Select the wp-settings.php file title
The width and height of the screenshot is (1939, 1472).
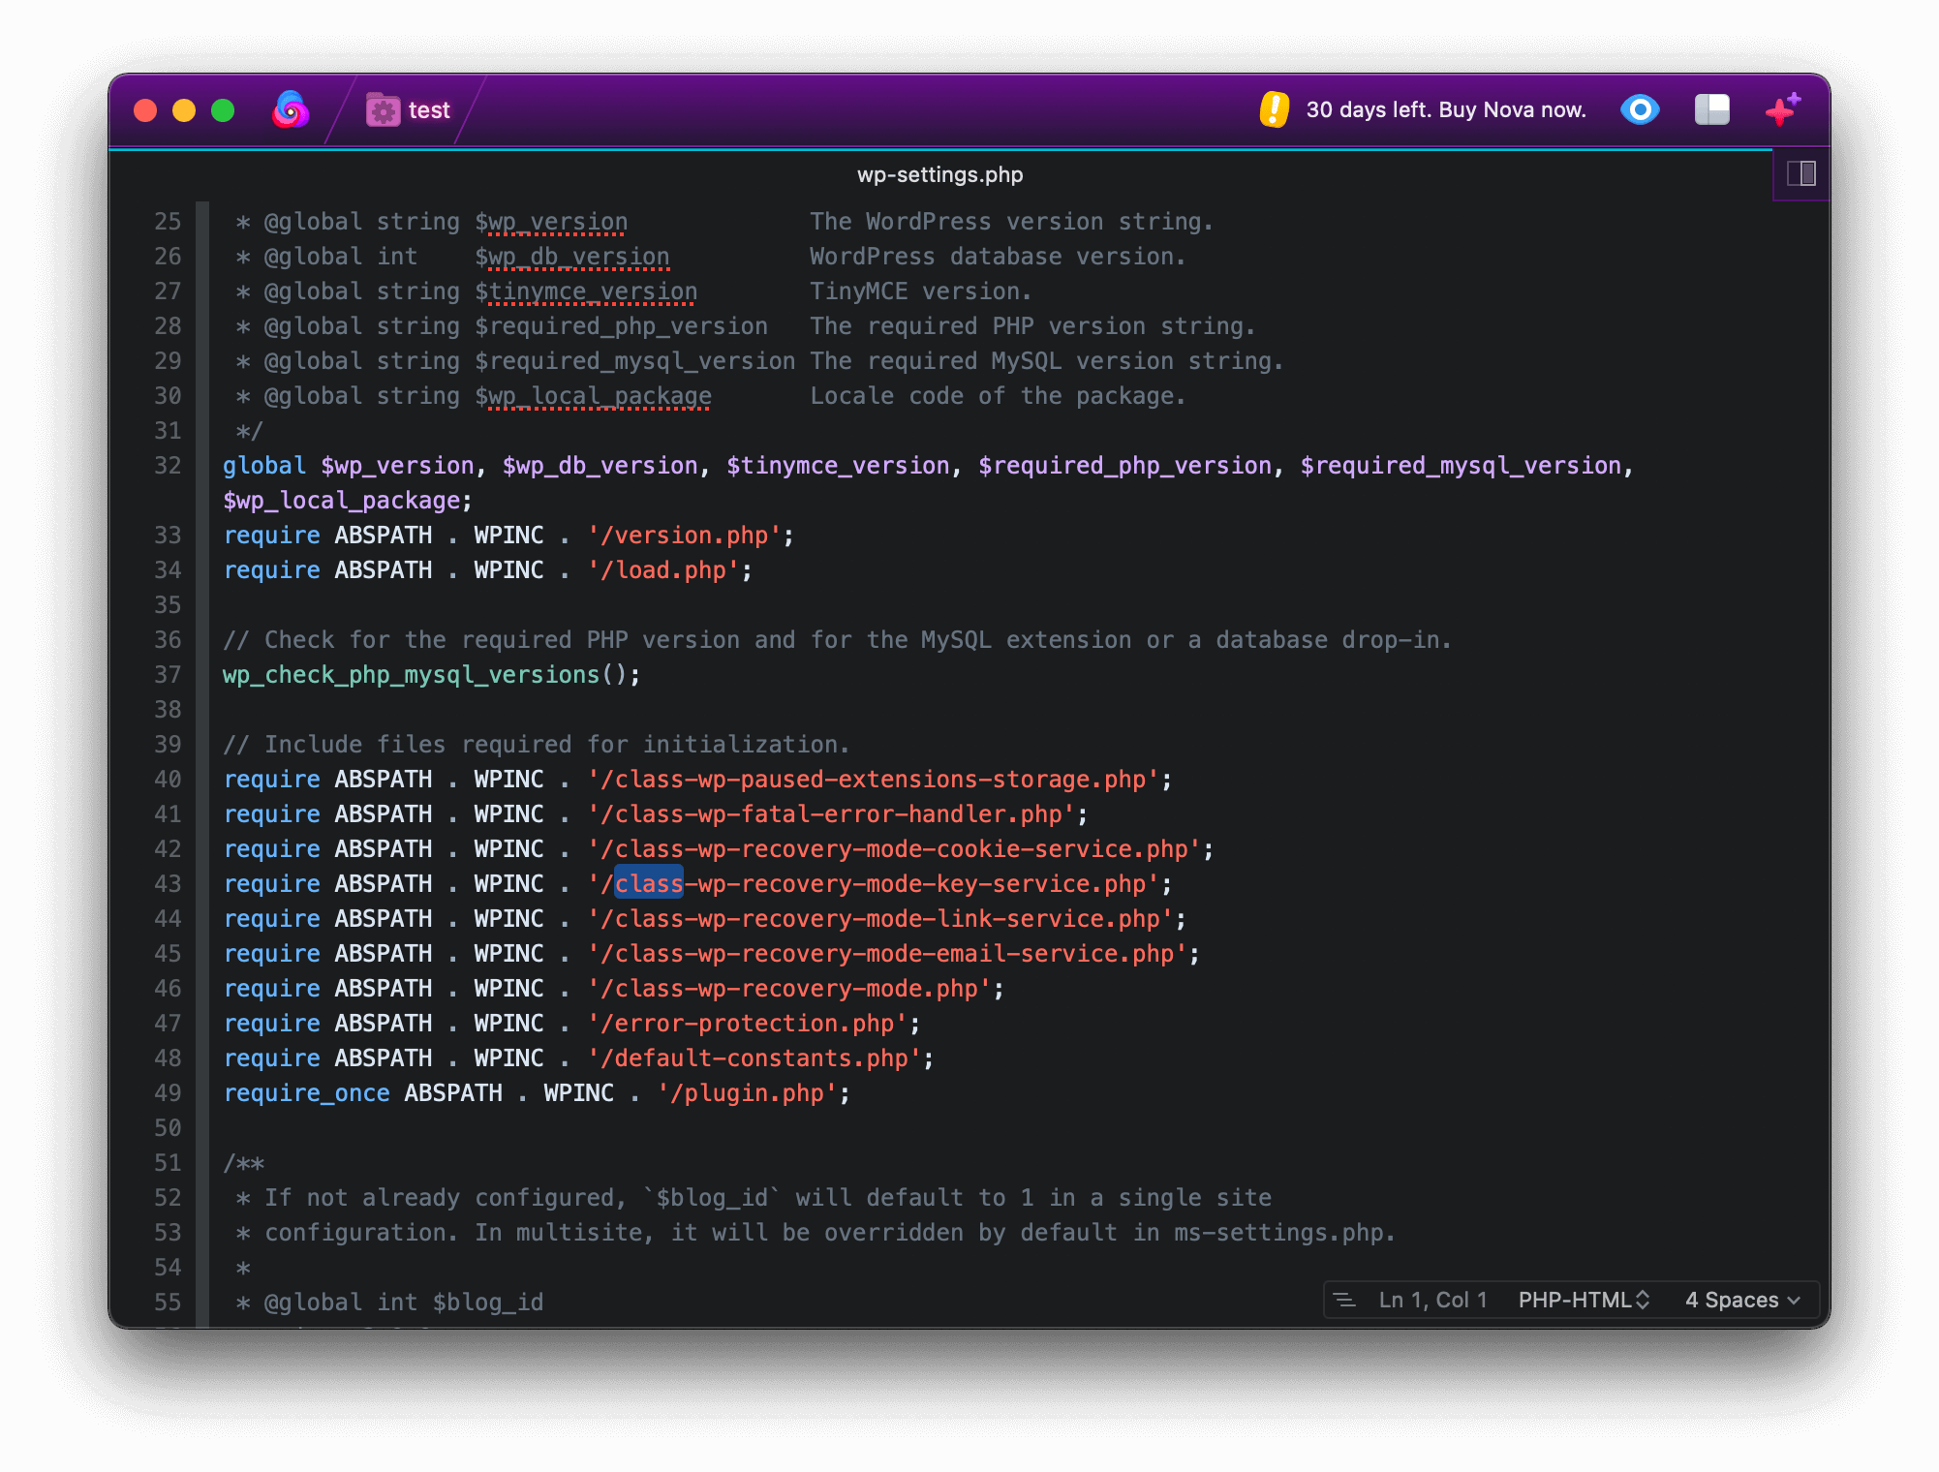939,174
